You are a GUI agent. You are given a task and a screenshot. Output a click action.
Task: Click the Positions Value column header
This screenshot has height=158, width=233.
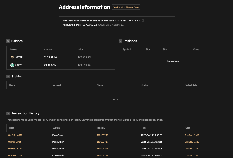(196, 49)
